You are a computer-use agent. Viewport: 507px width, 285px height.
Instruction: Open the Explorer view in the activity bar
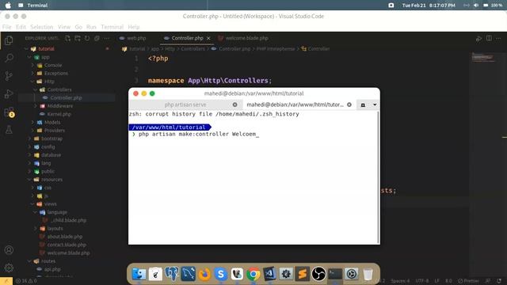click(9, 40)
